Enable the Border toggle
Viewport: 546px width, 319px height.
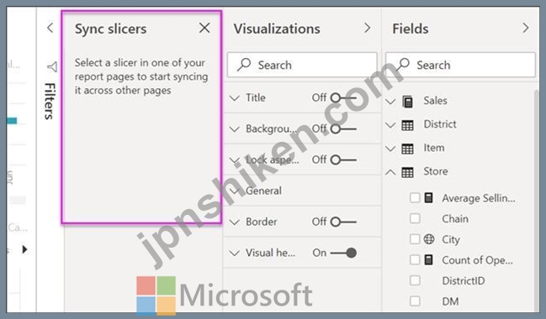[x=343, y=222]
